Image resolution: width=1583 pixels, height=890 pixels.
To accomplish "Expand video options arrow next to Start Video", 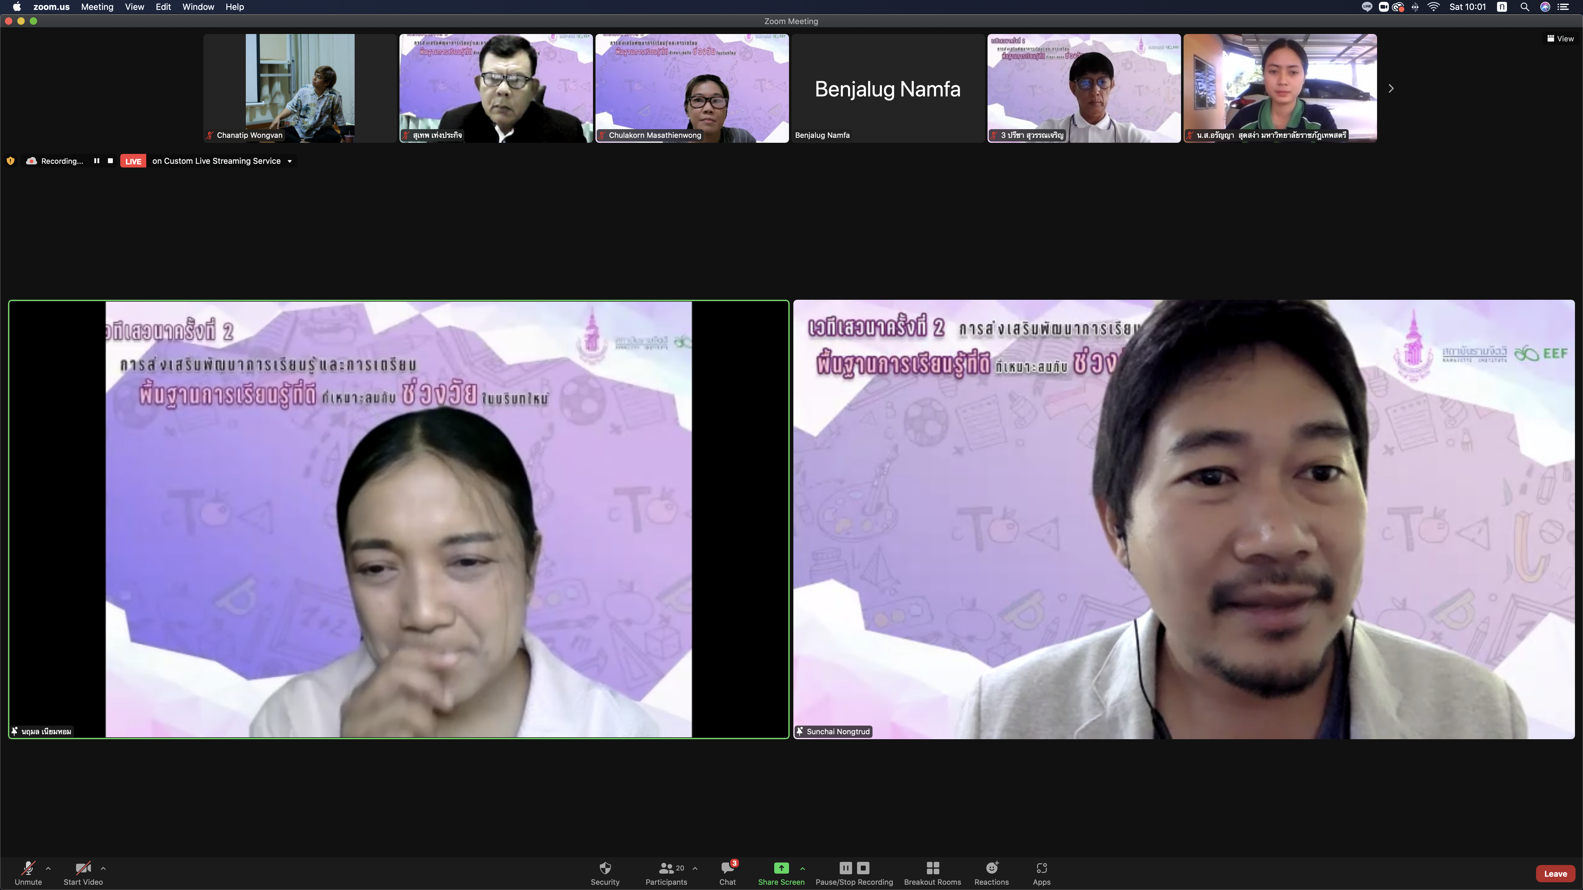I will [x=103, y=868].
